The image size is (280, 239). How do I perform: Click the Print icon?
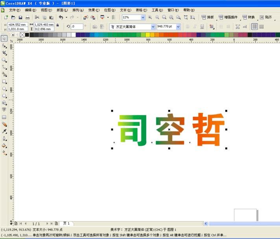point(28,17)
